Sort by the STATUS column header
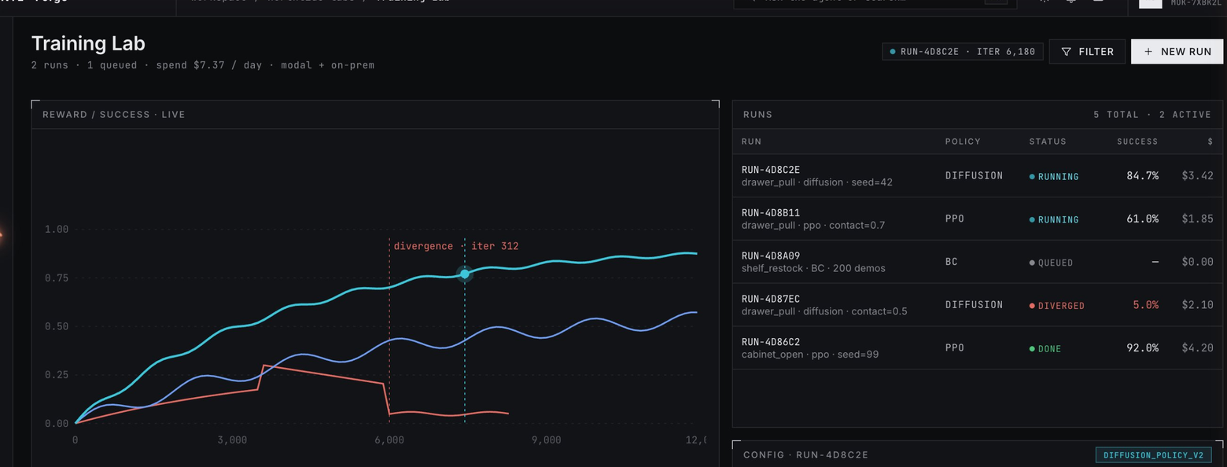Image resolution: width=1227 pixels, height=467 pixels. [x=1048, y=142]
